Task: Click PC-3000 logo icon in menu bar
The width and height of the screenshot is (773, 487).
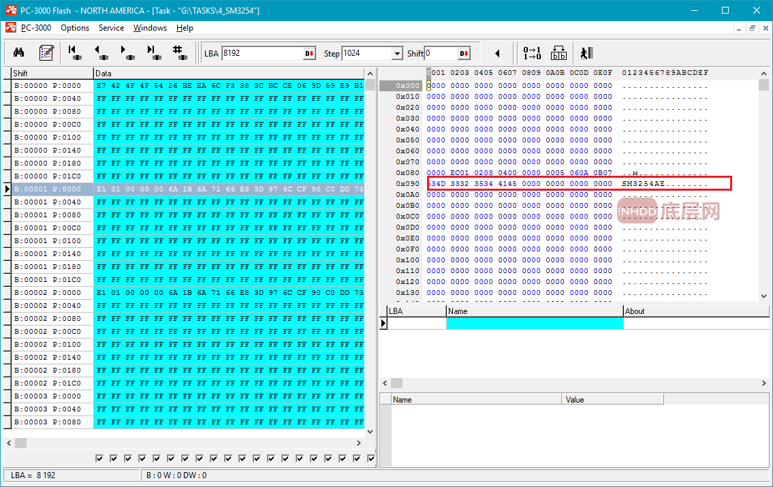Action: pyautogui.click(x=11, y=28)
